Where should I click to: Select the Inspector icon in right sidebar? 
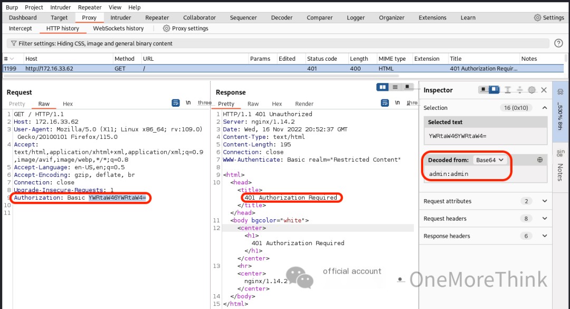click(x=560, y=92)
